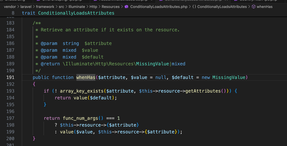Screen dimensions: 287x146
Task: Select the ConditionallyLoadsAttributes trait breadcrumb symbol
Action: [222, 7]
